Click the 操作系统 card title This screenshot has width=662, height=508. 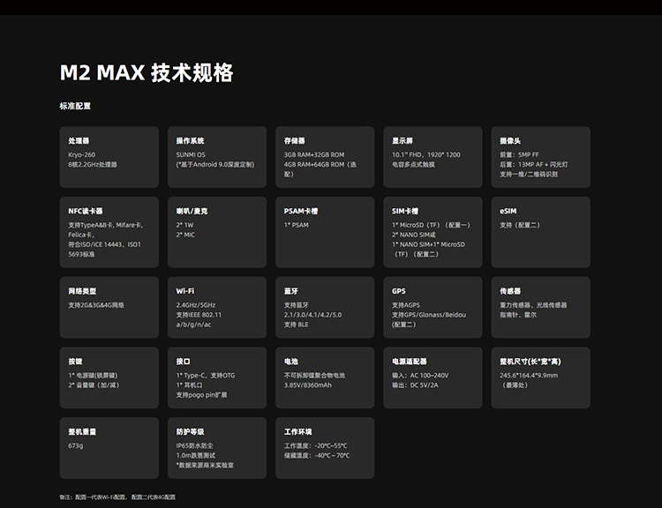pos(190,140)
